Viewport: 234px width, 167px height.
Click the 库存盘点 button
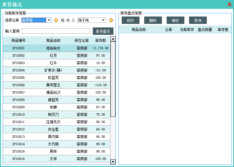click(x=103, y=31)
